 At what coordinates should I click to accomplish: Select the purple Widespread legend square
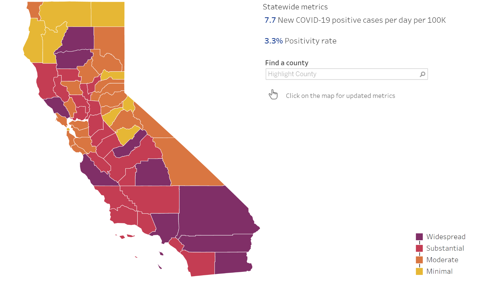pyautogui.click(x=419, y=237)
